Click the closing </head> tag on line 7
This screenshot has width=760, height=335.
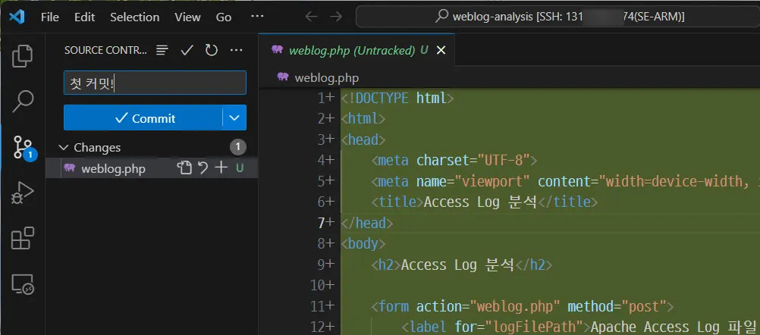pyautogui.click(x=367, y=223)
